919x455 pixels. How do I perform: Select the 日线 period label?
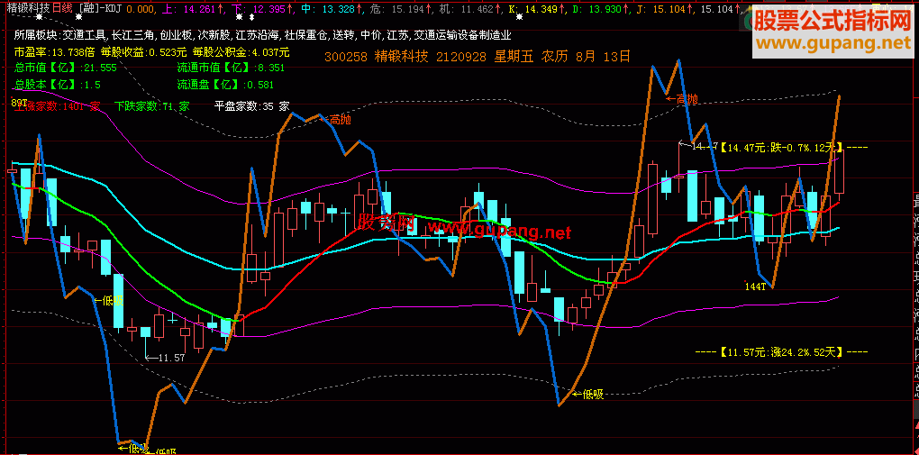click(63, 9)
